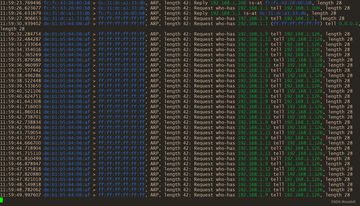
Task: Click the 0.0.0.0 address text
Action: 349,24
